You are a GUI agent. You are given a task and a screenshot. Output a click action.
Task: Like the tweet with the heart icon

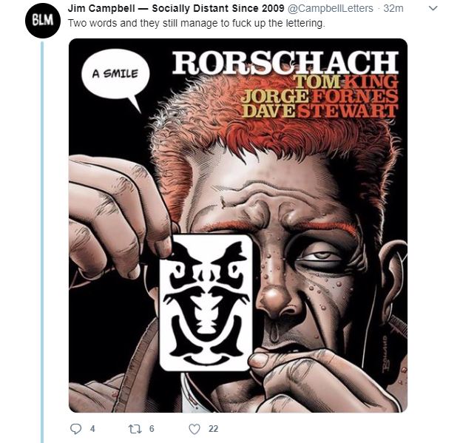(195, 428)
